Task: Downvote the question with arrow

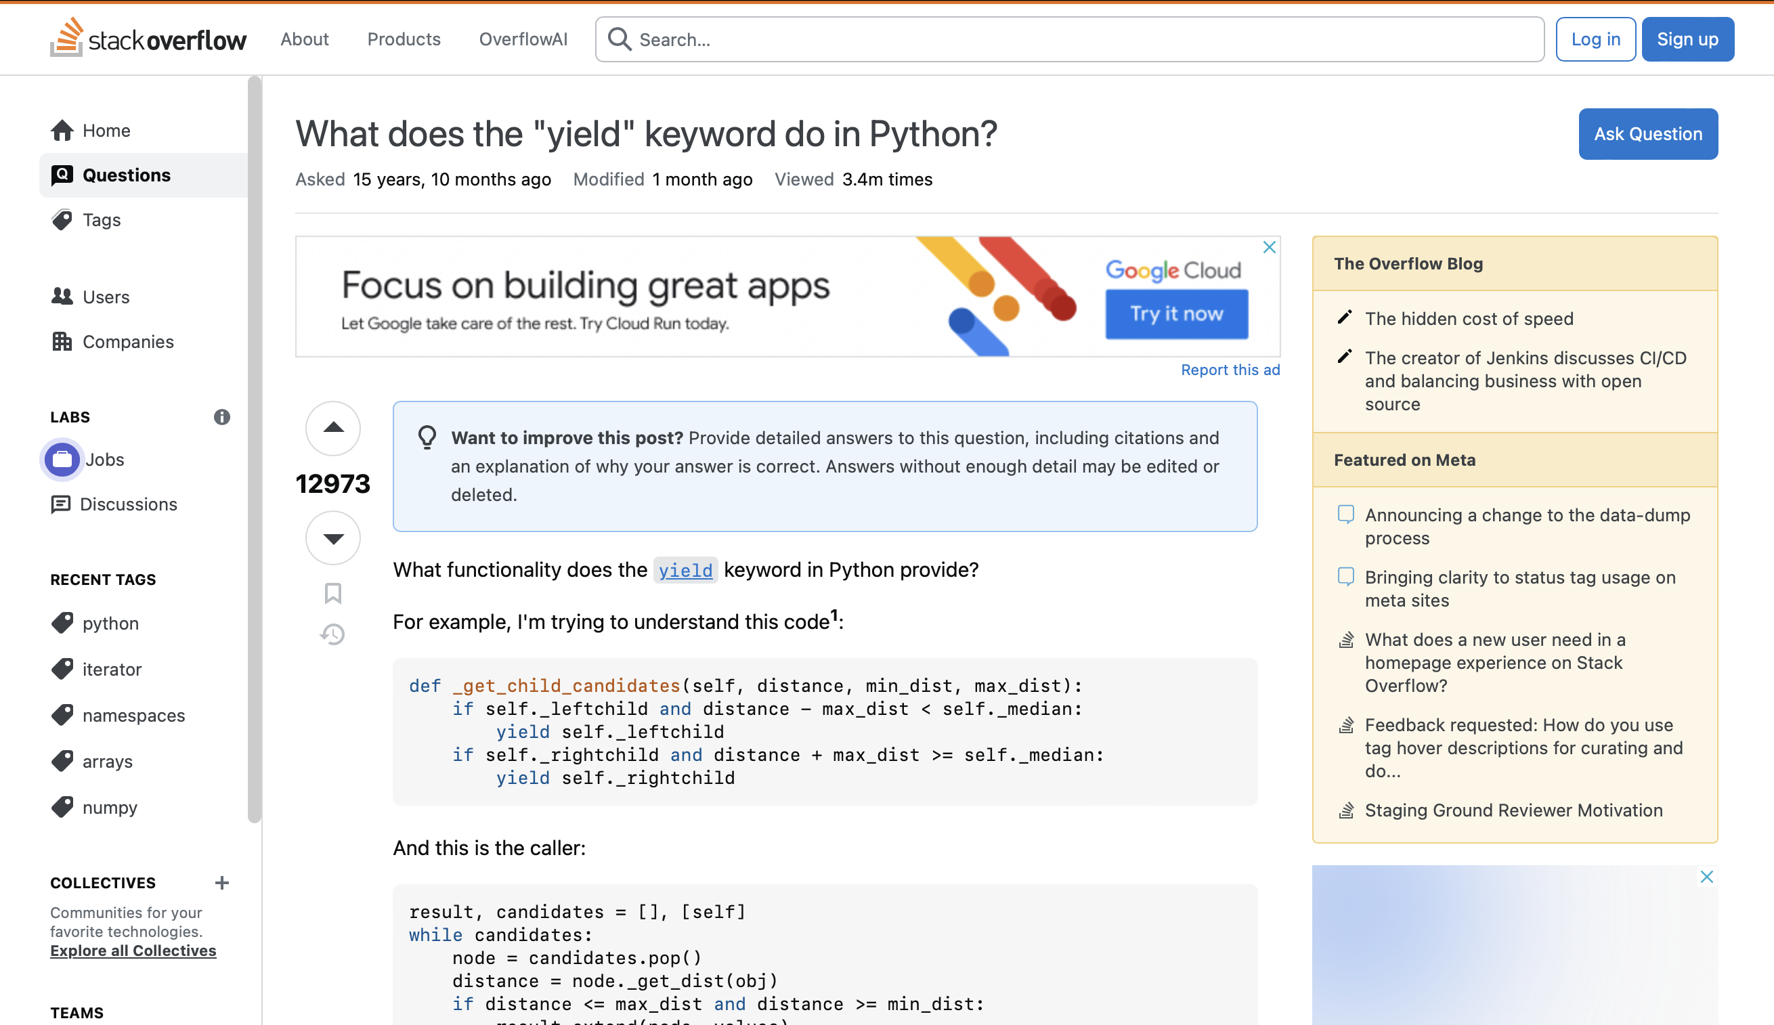Action: (333, 538)
